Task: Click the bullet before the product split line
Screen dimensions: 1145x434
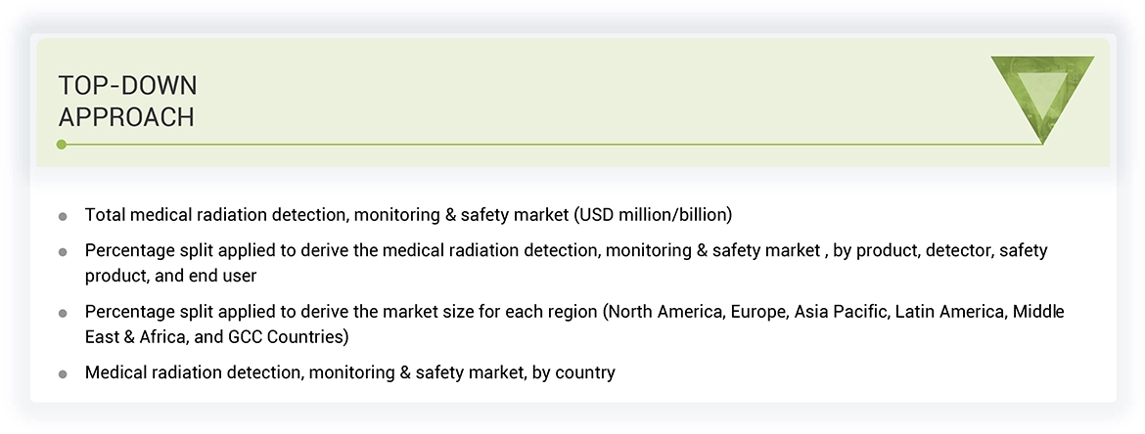Action: click(63, 252)
